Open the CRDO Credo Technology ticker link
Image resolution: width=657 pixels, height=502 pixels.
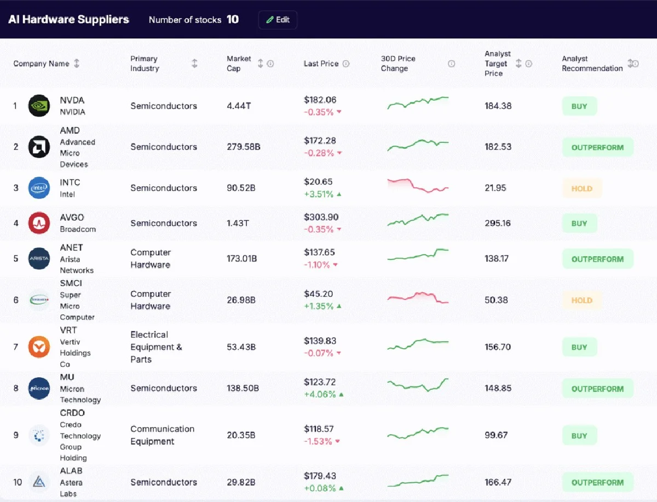72,413
